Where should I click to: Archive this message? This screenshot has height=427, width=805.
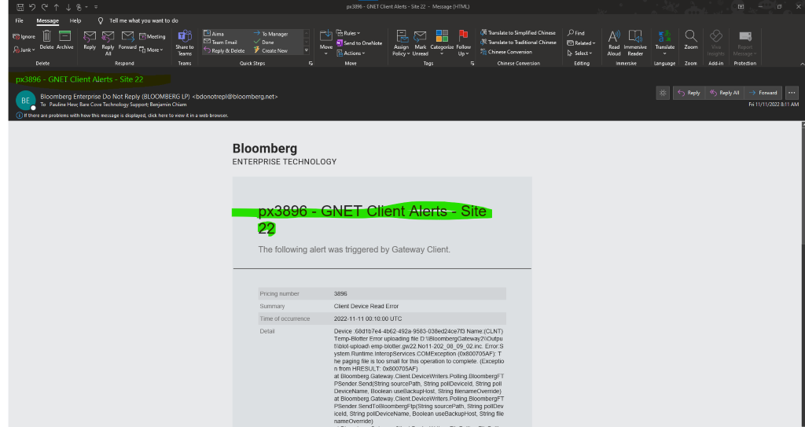(x=64, y=39)
